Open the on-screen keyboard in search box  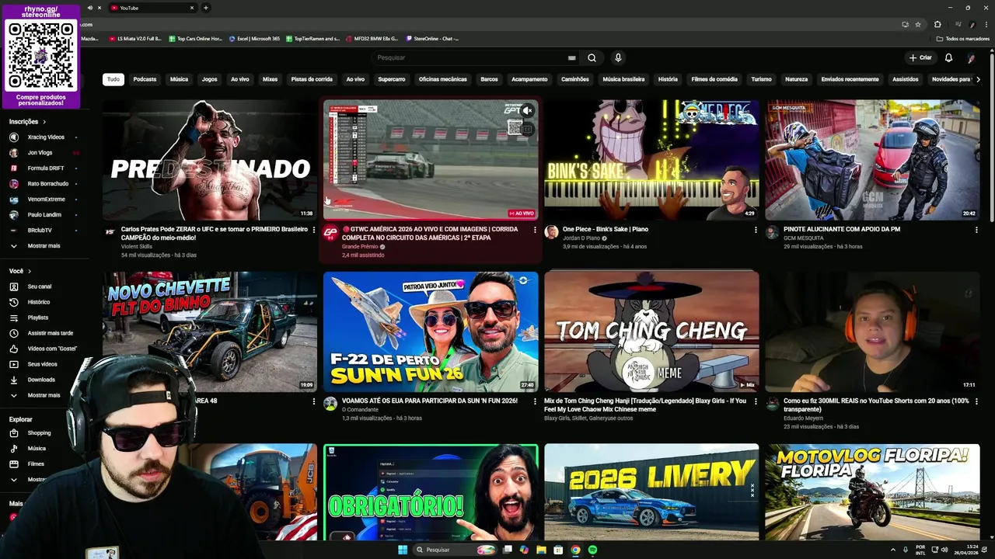572,57
